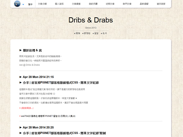
Task: Click the round profile avatar photo
Action: (17, 4)
